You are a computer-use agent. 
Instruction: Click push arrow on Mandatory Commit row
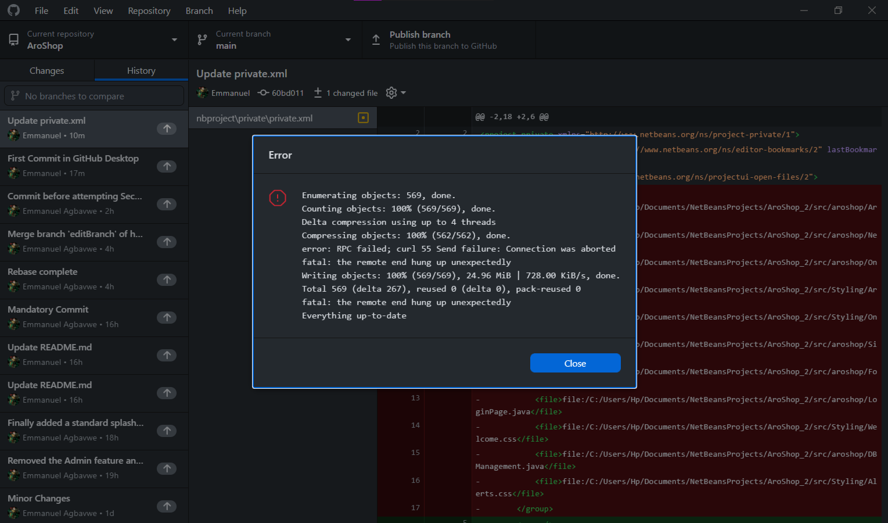click(x=167, y=317)
